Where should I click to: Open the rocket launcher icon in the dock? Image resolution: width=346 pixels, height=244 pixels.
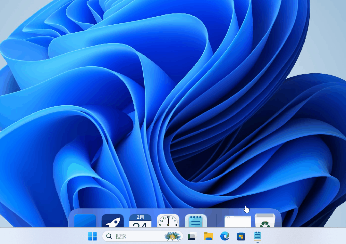(x=113, y=221)
